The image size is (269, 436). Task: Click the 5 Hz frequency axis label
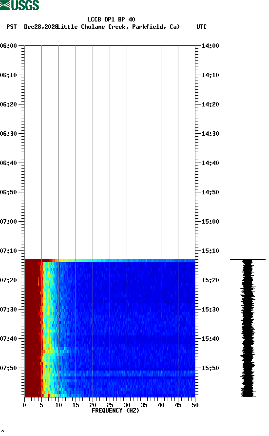tap(41, 405)
